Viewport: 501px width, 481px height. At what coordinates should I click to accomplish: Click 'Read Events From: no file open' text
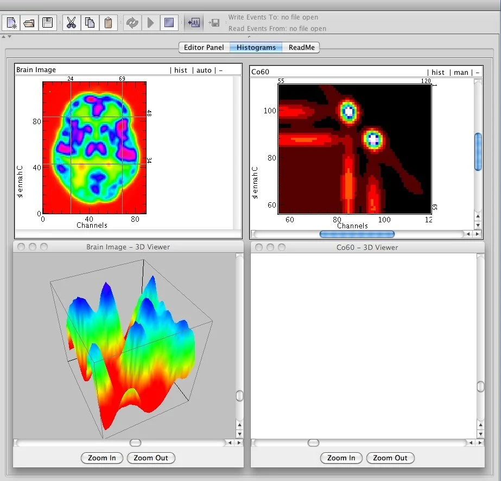pyautogui.click(x=277, y=29)
